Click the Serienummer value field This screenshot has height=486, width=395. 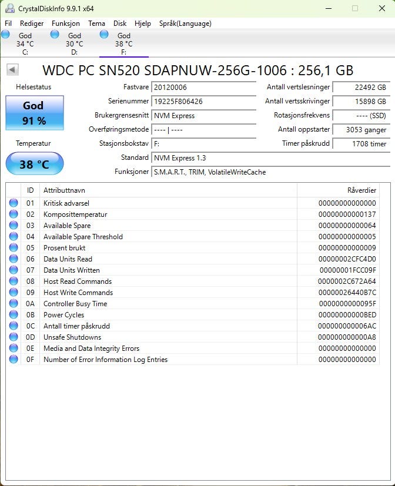(x=204, y=101)
